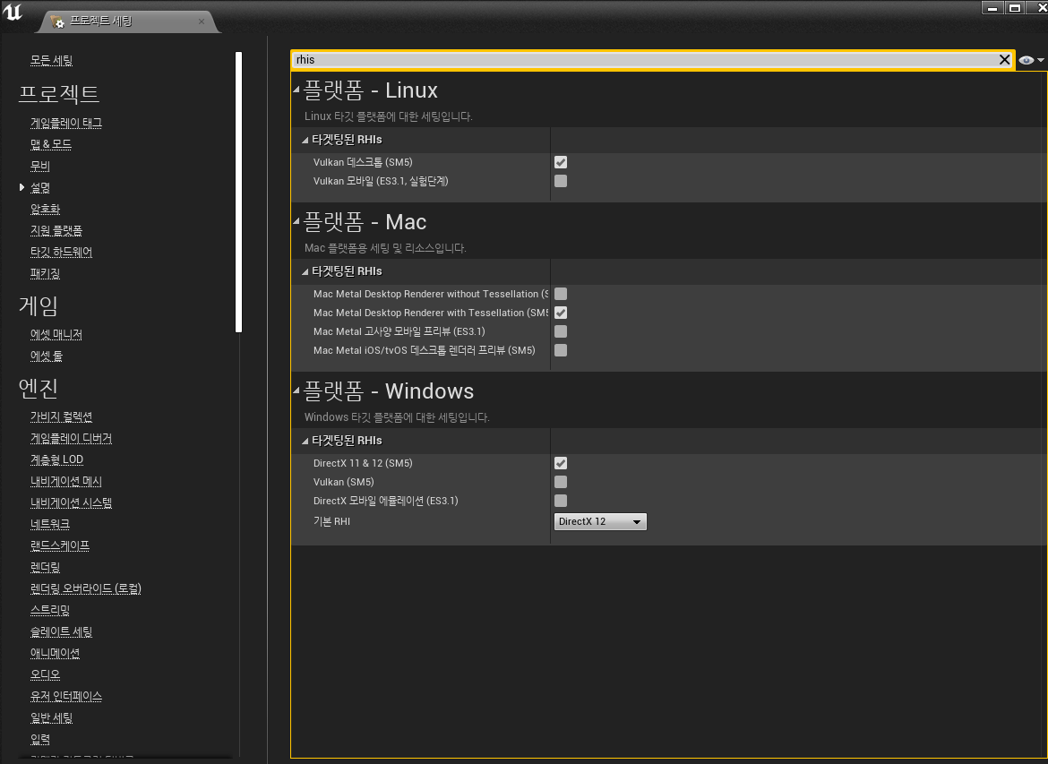Screen dimensions: 1048x764
Task: Maximize the window
Action: 1014,7
